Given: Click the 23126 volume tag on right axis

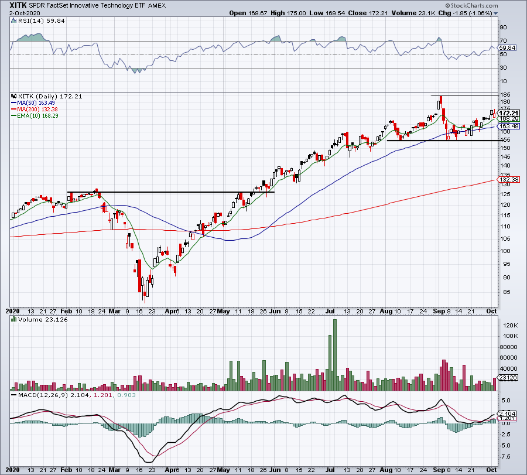Looking at the screenshot, I should [x=508, y=378].
